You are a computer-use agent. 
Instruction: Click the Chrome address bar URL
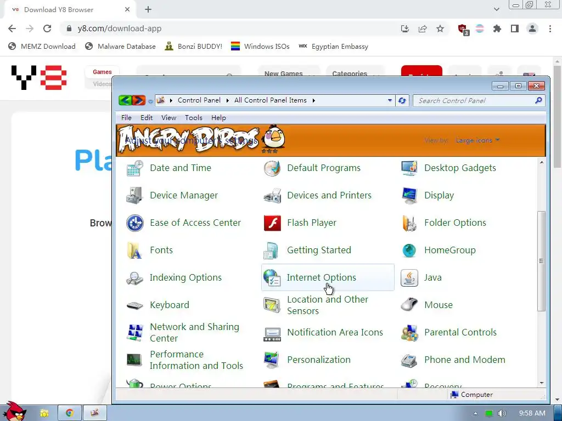point(119,29)
